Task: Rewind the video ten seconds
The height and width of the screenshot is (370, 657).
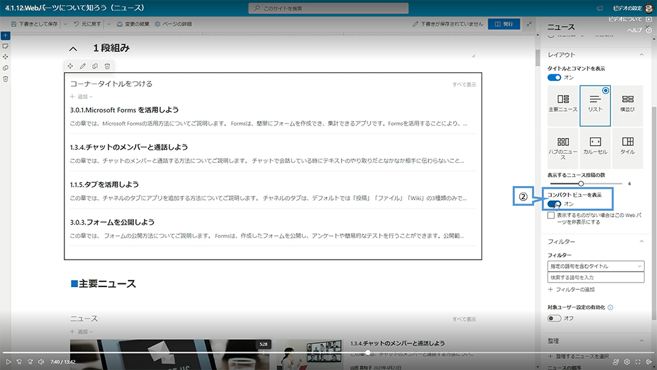Action: 19,361
